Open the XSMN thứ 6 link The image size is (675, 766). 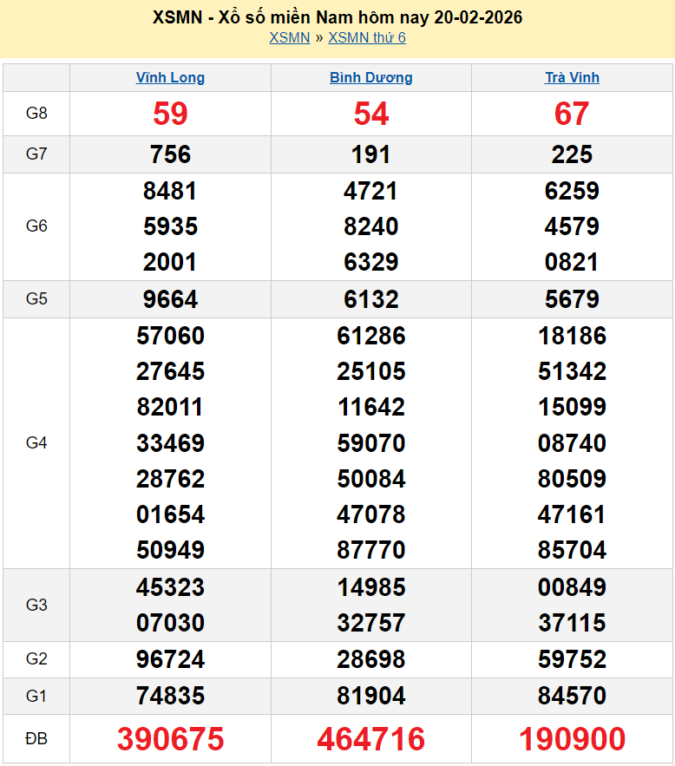(x=367, y=37)
